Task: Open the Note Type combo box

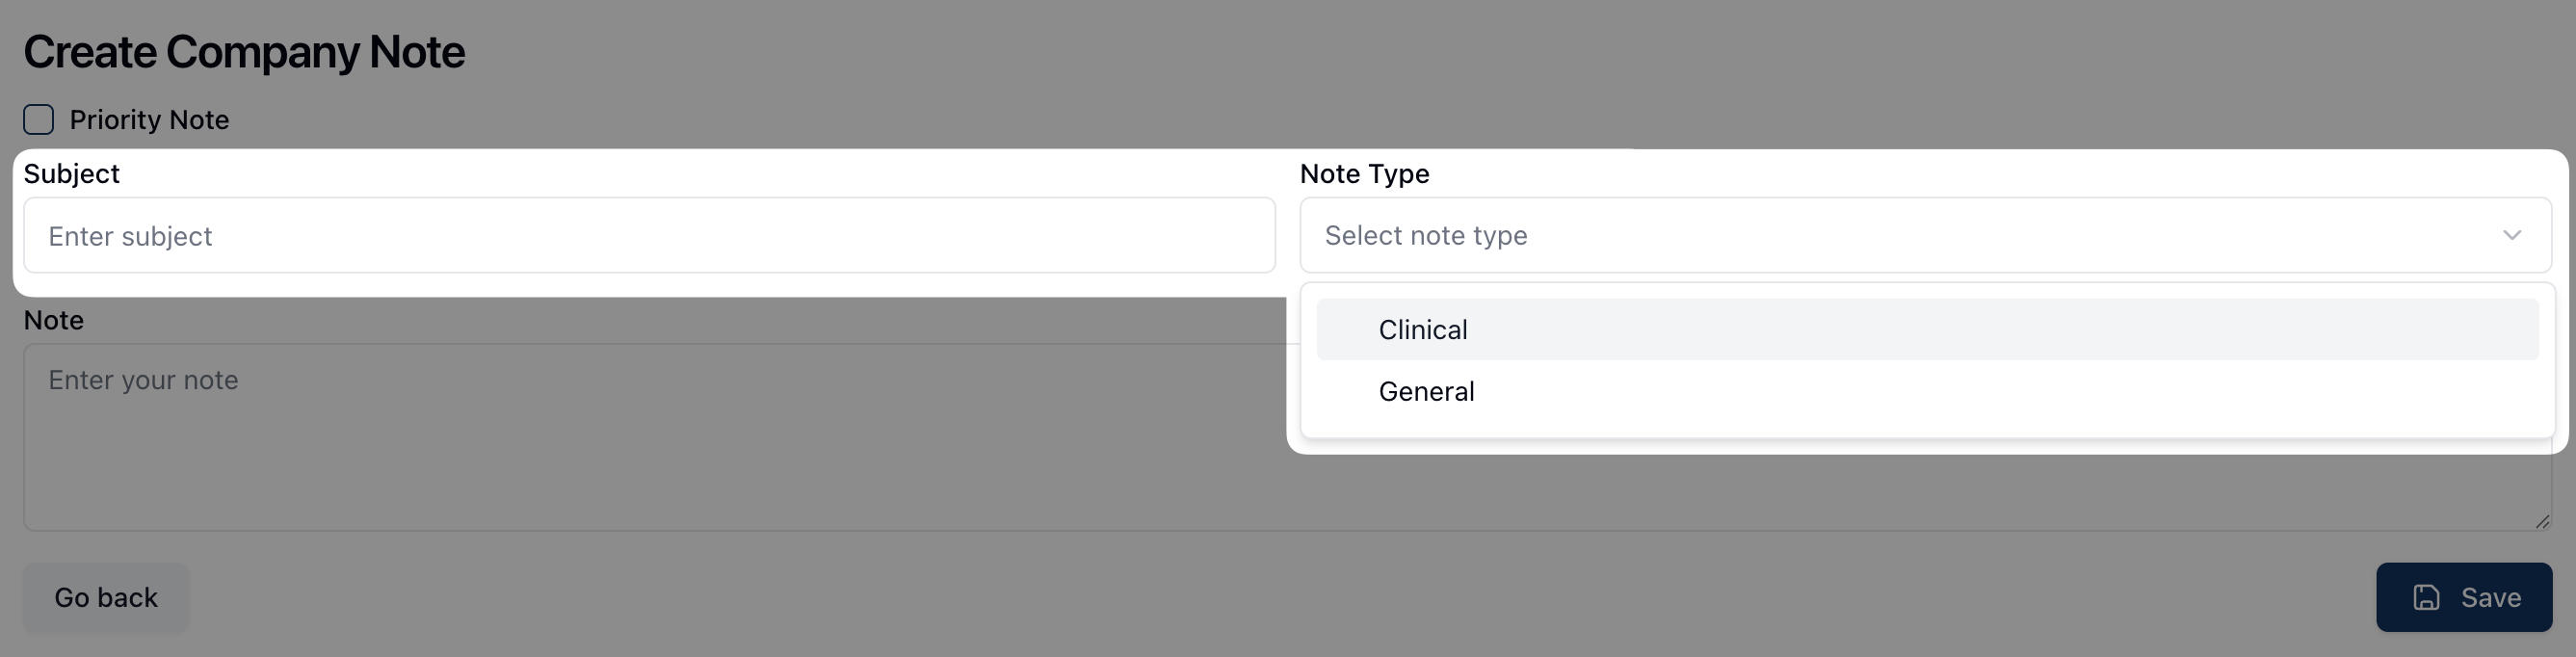Action: point(1900,235)
